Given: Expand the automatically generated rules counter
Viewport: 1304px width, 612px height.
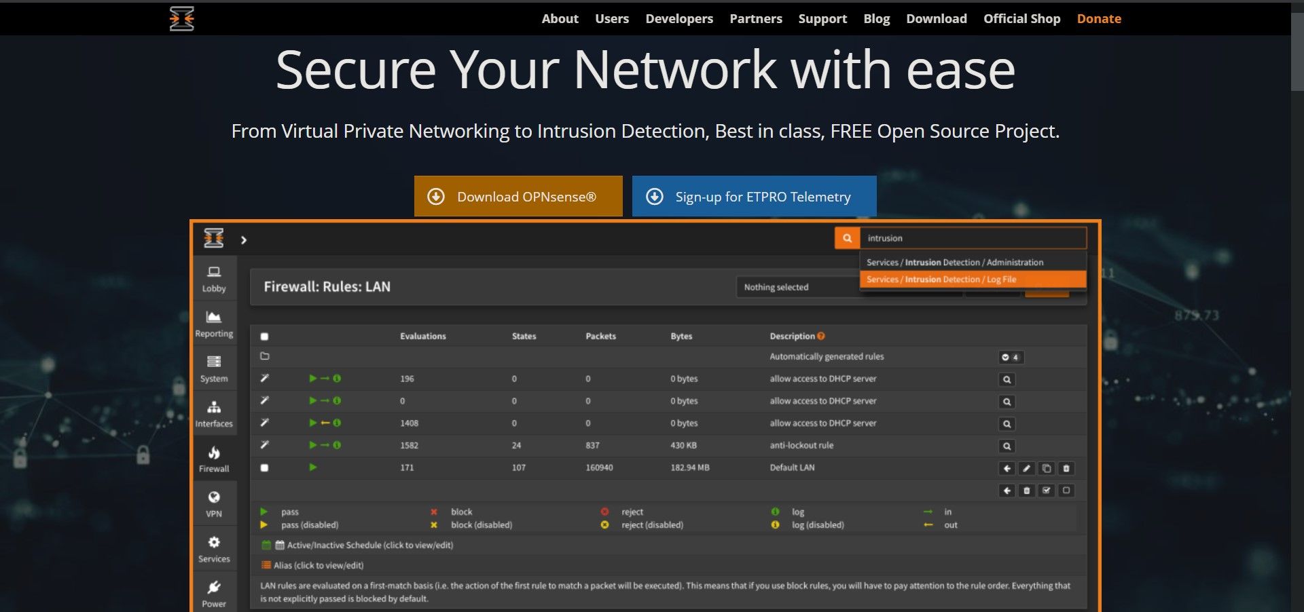Looking at the screenshot, I should click(1011, 357).
